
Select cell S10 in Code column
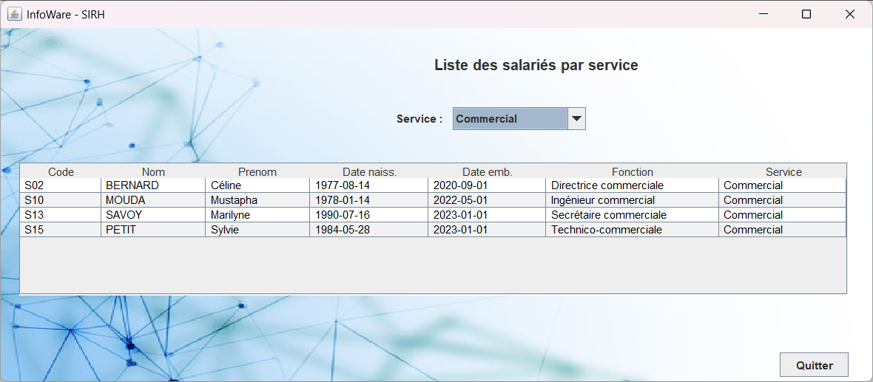tap(61, 200)
